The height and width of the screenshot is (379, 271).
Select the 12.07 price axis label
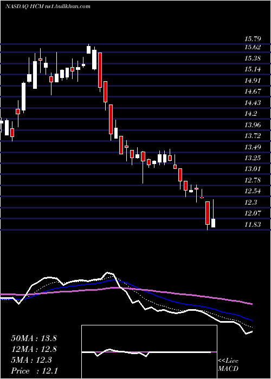pos(253,213)
